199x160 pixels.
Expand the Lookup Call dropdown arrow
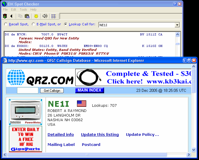(x=177, y=25)
